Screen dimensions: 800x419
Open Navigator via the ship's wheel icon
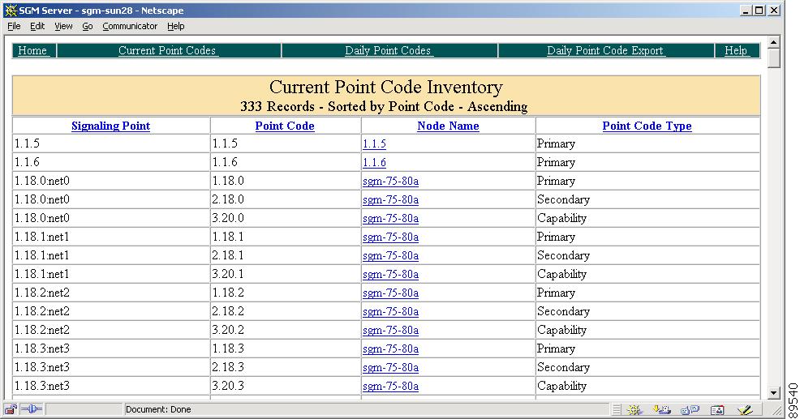point(635,410)
